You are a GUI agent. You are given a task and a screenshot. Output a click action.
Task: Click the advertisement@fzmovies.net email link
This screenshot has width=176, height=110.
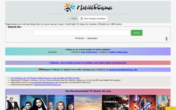click(48, 85)
